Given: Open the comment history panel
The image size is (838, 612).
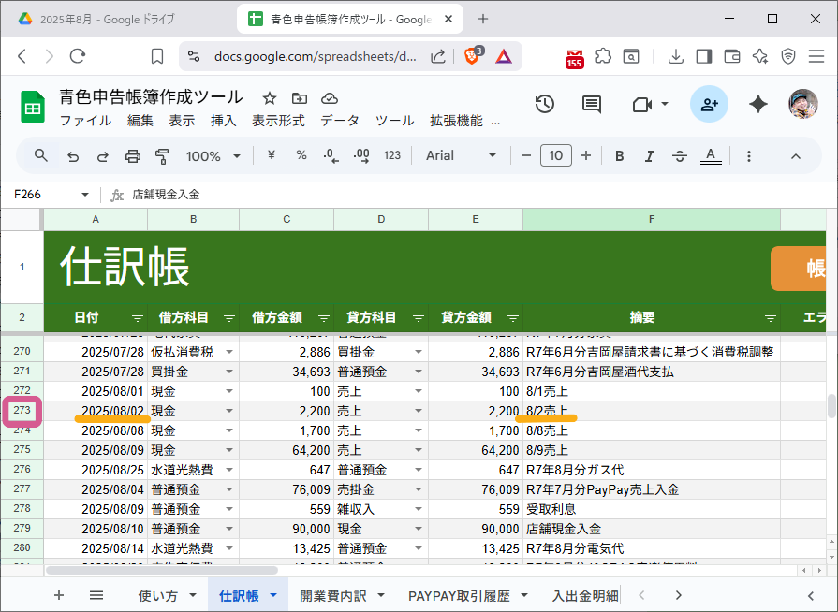Looking at the screenshot, I should point(591,105).
